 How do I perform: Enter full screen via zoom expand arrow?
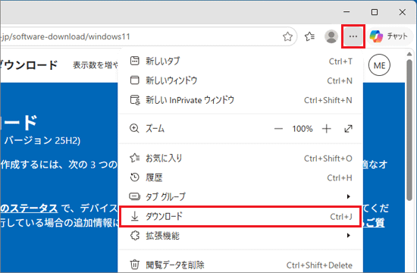[348, 129]
